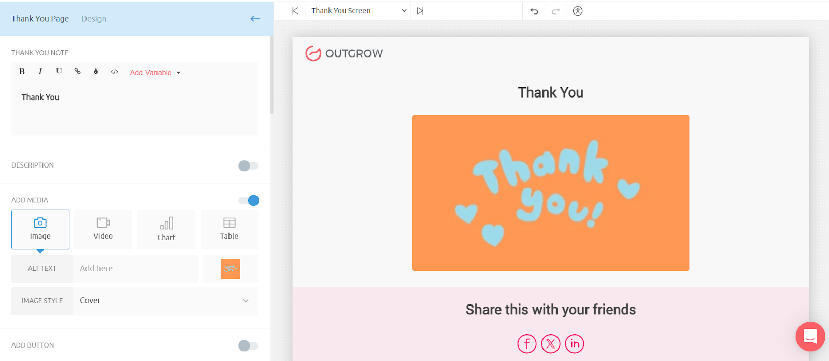This screenshot has height=361, width=829.
Task: Switch to code view in editor
Action: (x=115, y=72)
